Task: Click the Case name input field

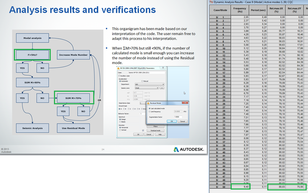Action: click(146, 73)
